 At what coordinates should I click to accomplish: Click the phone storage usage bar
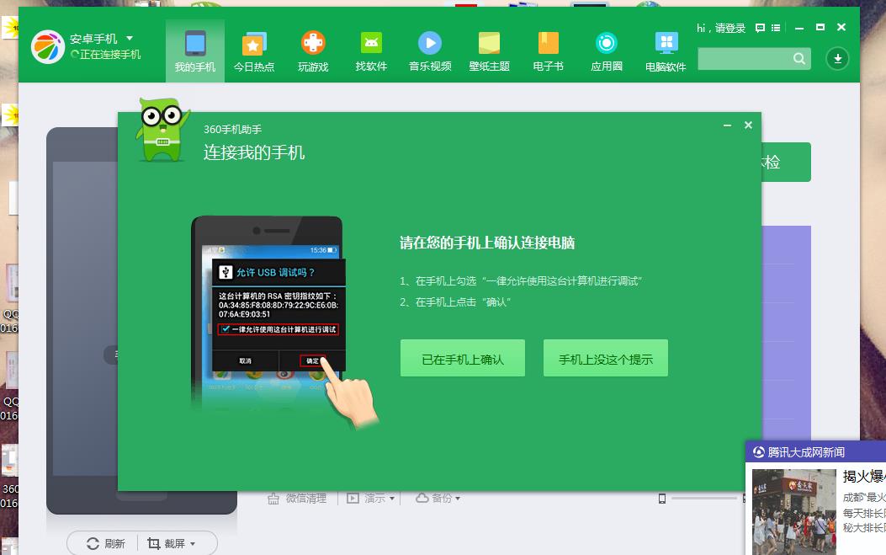click(x=704, y=499)
